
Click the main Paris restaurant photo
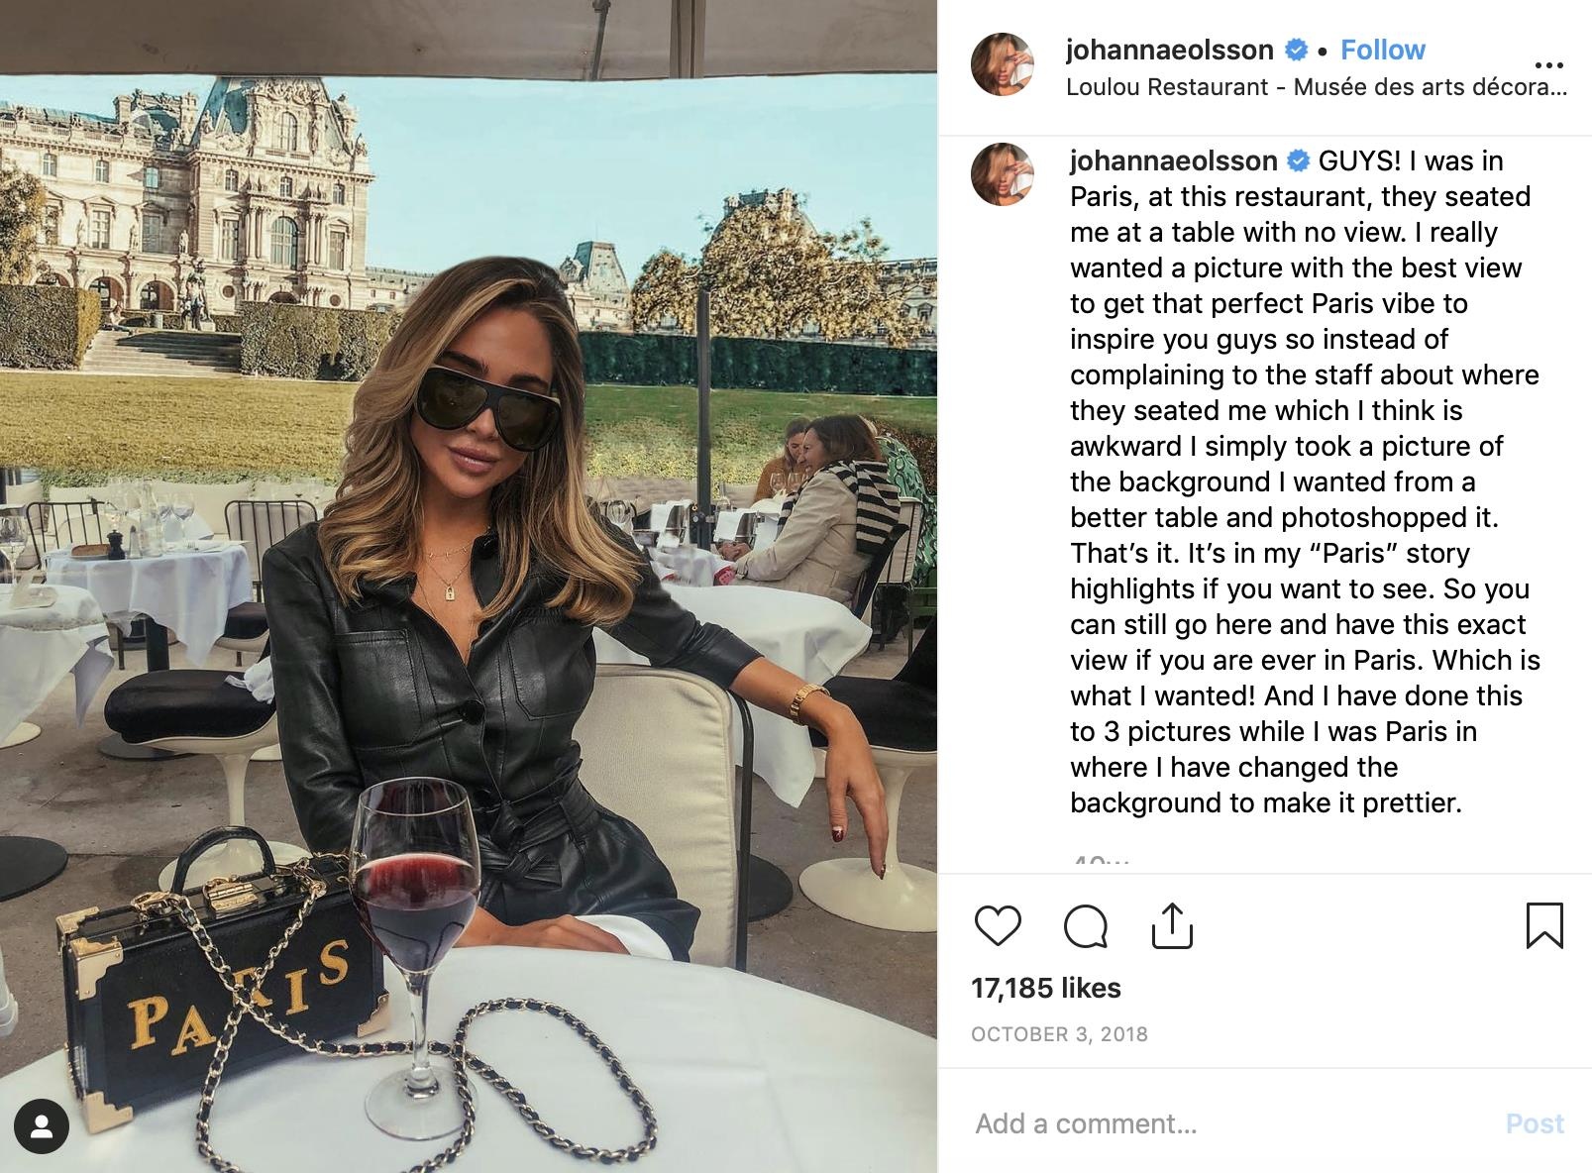(469, 586)
